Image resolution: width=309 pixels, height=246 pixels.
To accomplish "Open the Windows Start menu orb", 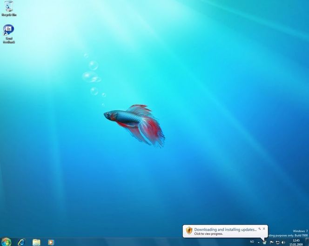I will tap(6, 242).
